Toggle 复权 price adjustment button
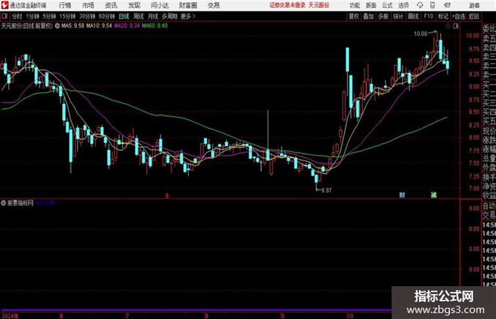The width and height of the screenshot is (496, 319). 354,16
